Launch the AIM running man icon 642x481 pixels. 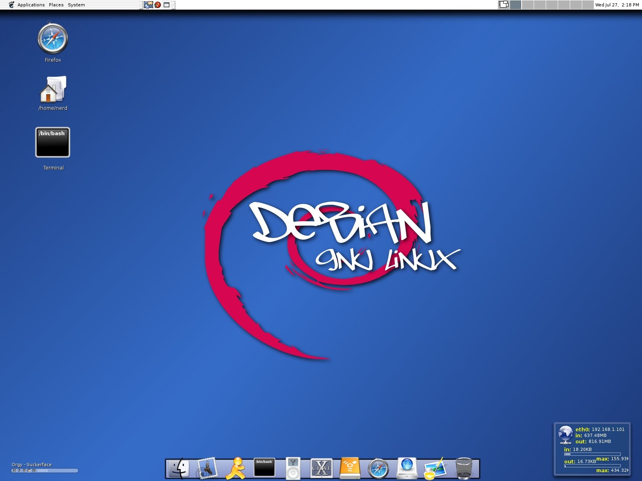tap(236, 468)
